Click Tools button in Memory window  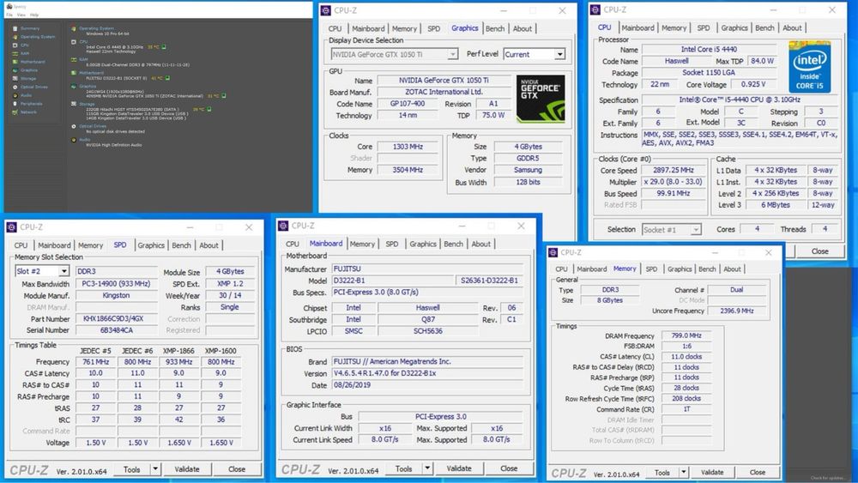(x=662, y=472)
